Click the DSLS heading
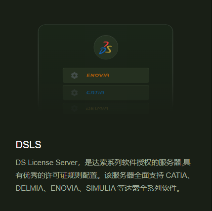The height and width of the screenshot is (211, 212). point(28,145)
